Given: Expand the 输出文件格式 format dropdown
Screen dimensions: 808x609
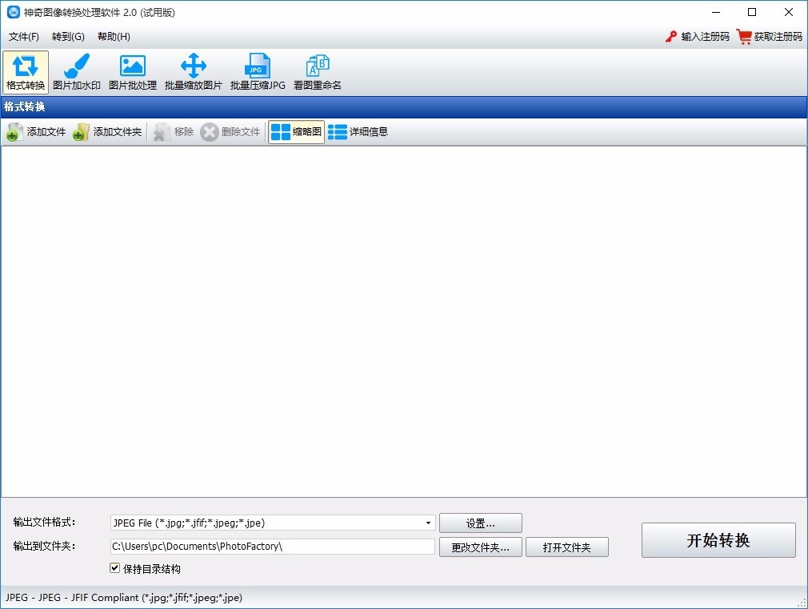Looking at the screenshot, I should coord(428,523).
